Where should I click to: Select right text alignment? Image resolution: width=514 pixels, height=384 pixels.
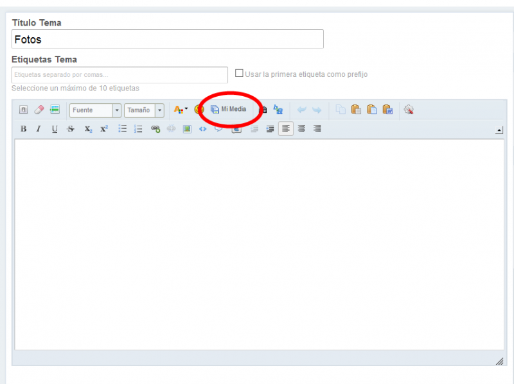click(317, 129)
